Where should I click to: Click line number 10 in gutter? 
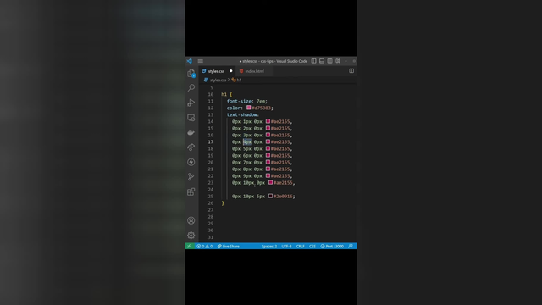pyautogui.click(x=211, y=94)
